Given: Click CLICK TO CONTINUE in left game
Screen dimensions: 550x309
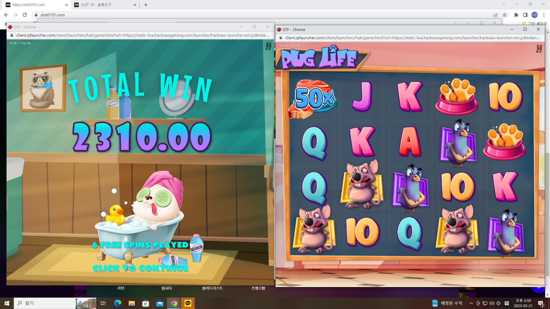Looking at the screenshot, I should [140, 268].
